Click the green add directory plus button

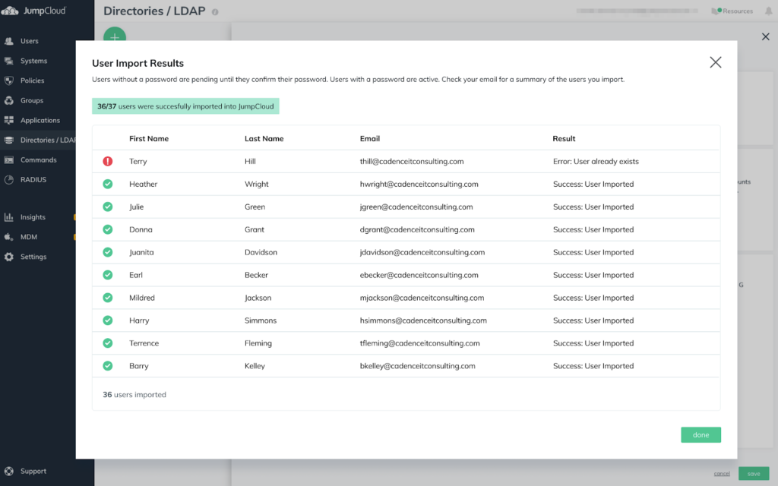coord(115,36)
